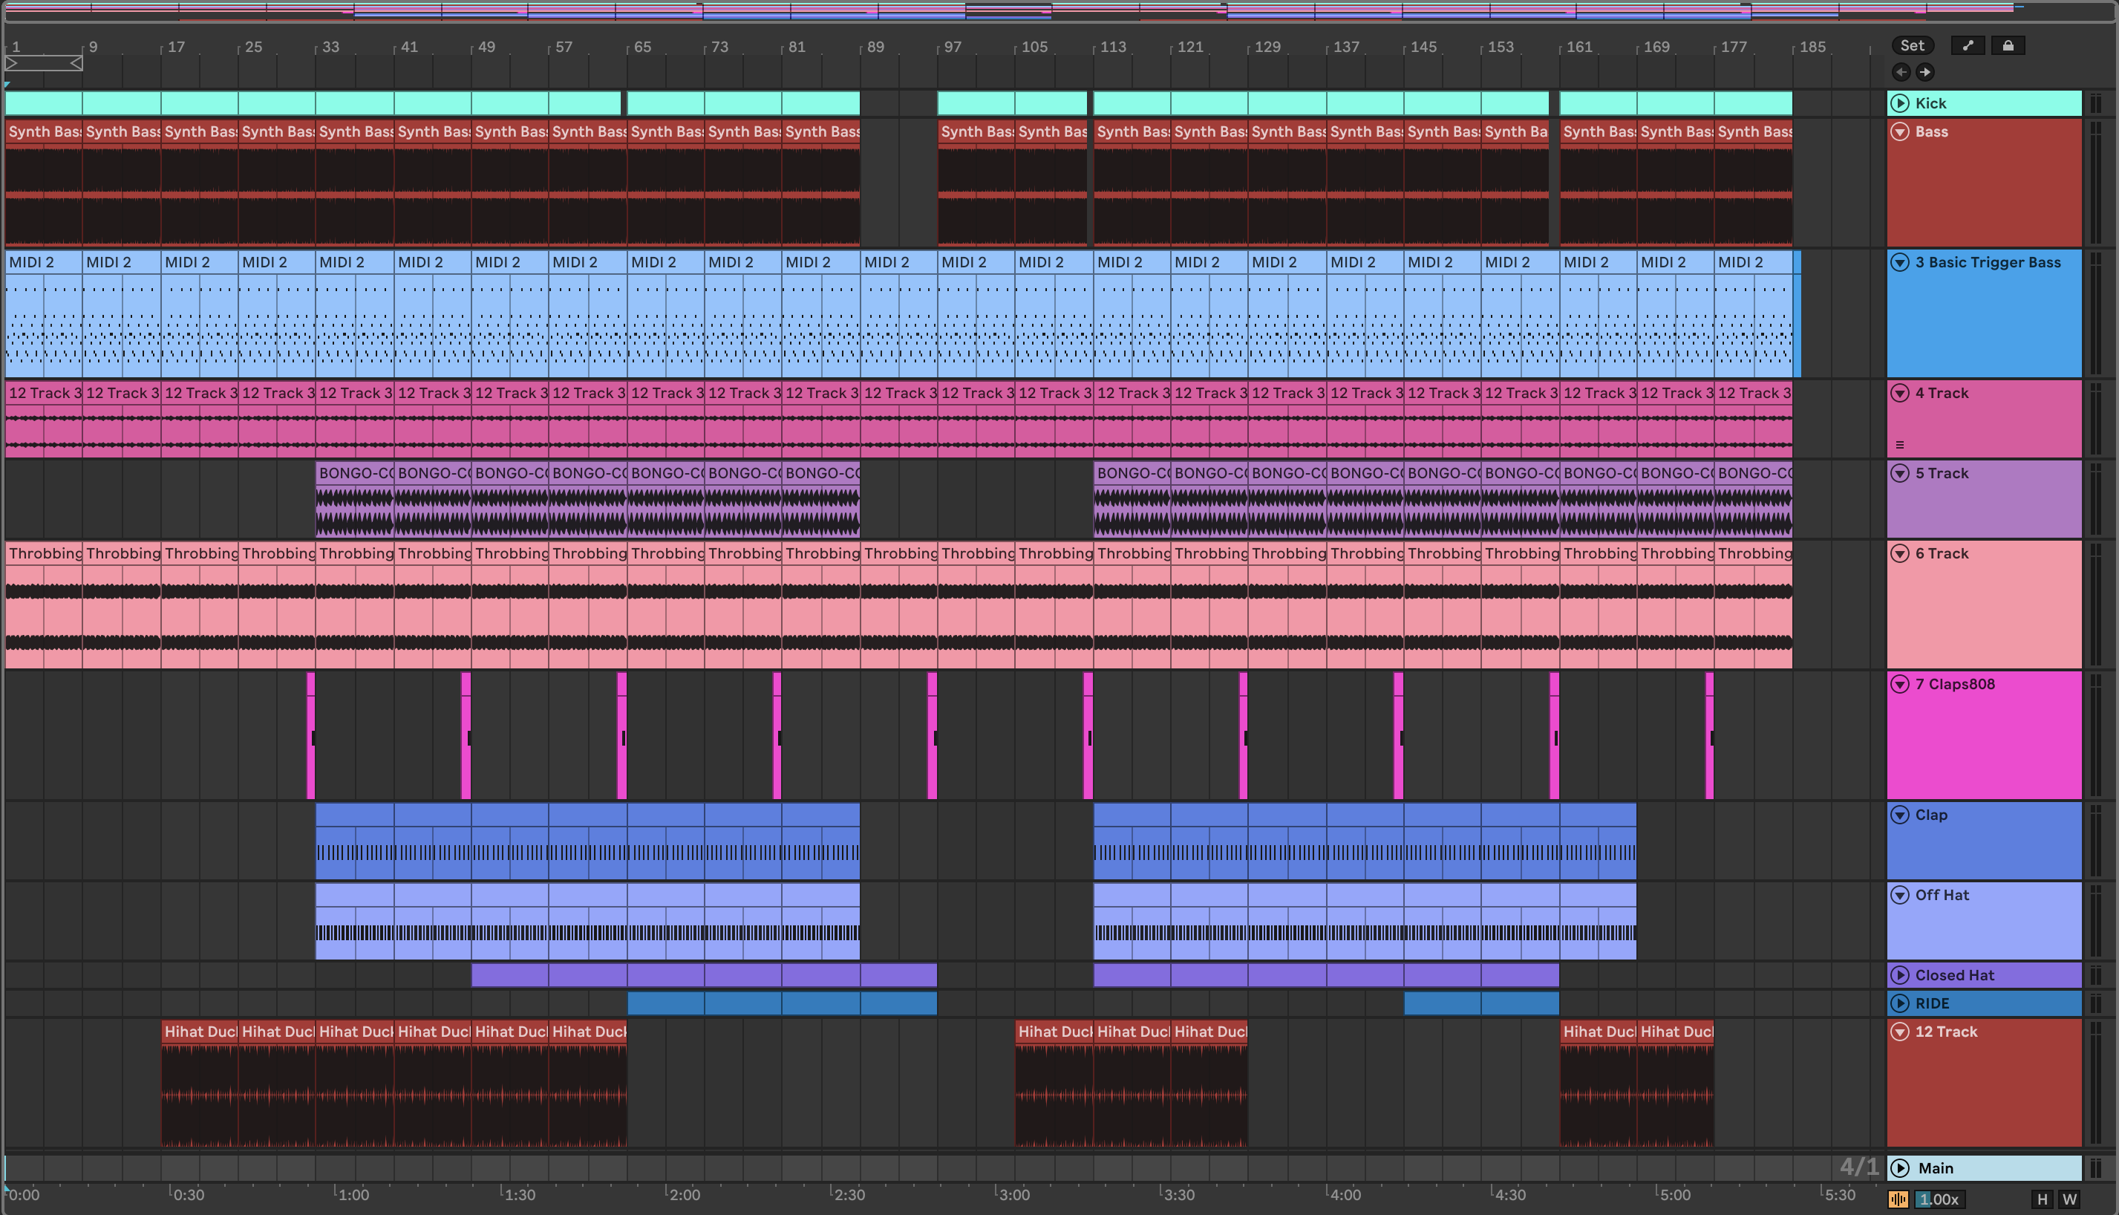The height and width of the screenshot is (1215, 2119).
Task: Toggle the automation mode icon
Action: point(1968,46)
